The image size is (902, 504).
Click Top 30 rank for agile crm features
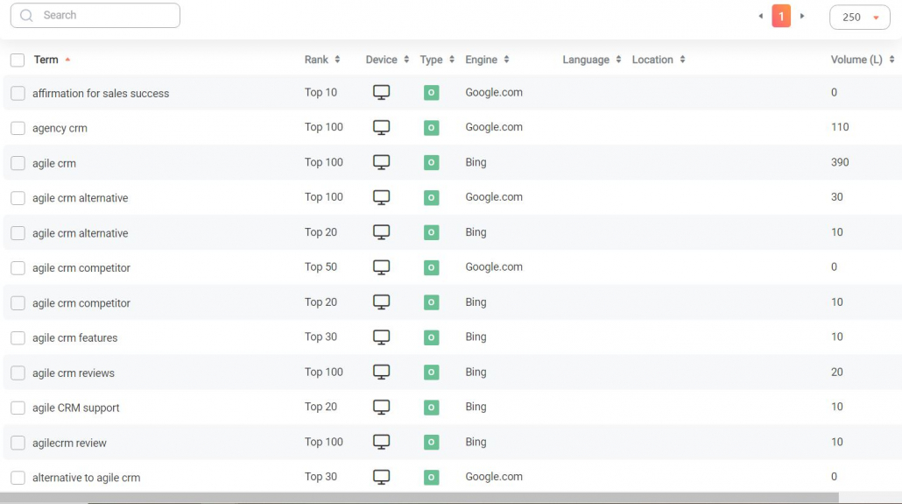[x=321, y=337]
